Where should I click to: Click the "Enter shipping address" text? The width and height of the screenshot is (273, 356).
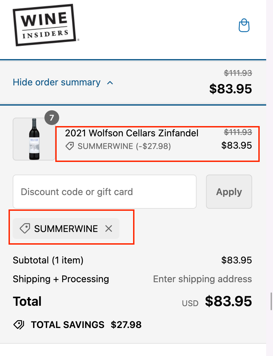pos(202,279)
